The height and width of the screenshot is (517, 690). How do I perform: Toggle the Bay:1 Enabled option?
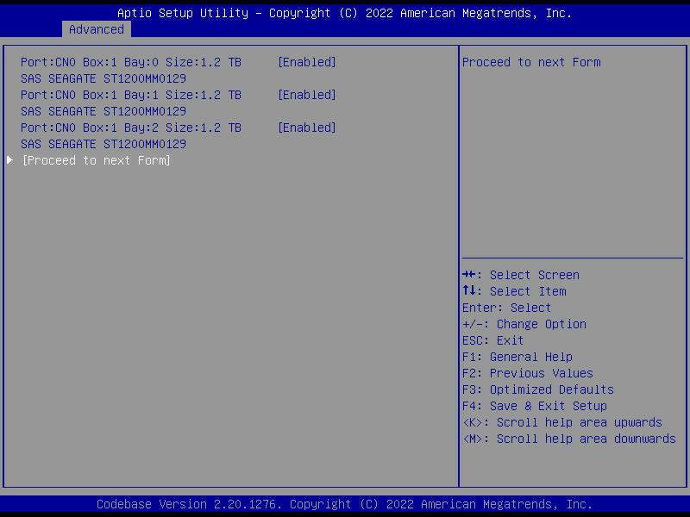pos(306,95)
